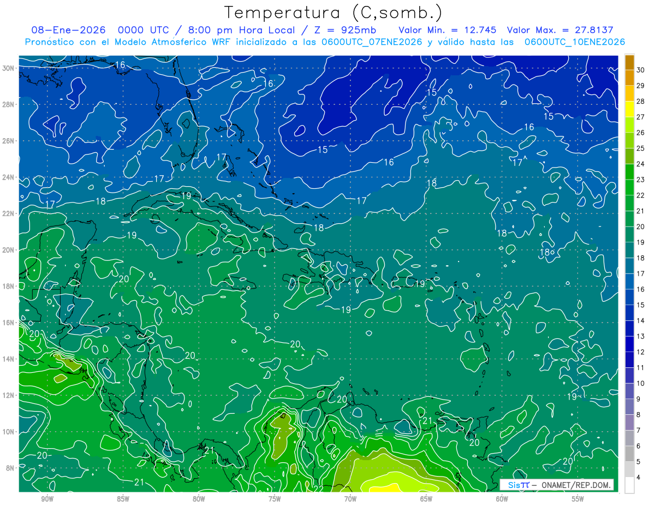This screenshot has height=506, width=655.
Task: Select the 90W longitude axis label
Action: (47, 499)
